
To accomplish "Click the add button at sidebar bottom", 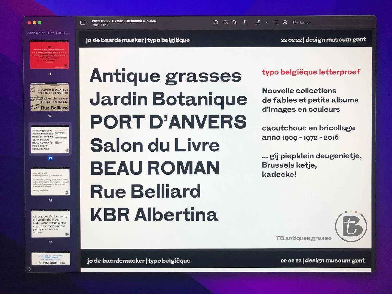I will [29, 269].
